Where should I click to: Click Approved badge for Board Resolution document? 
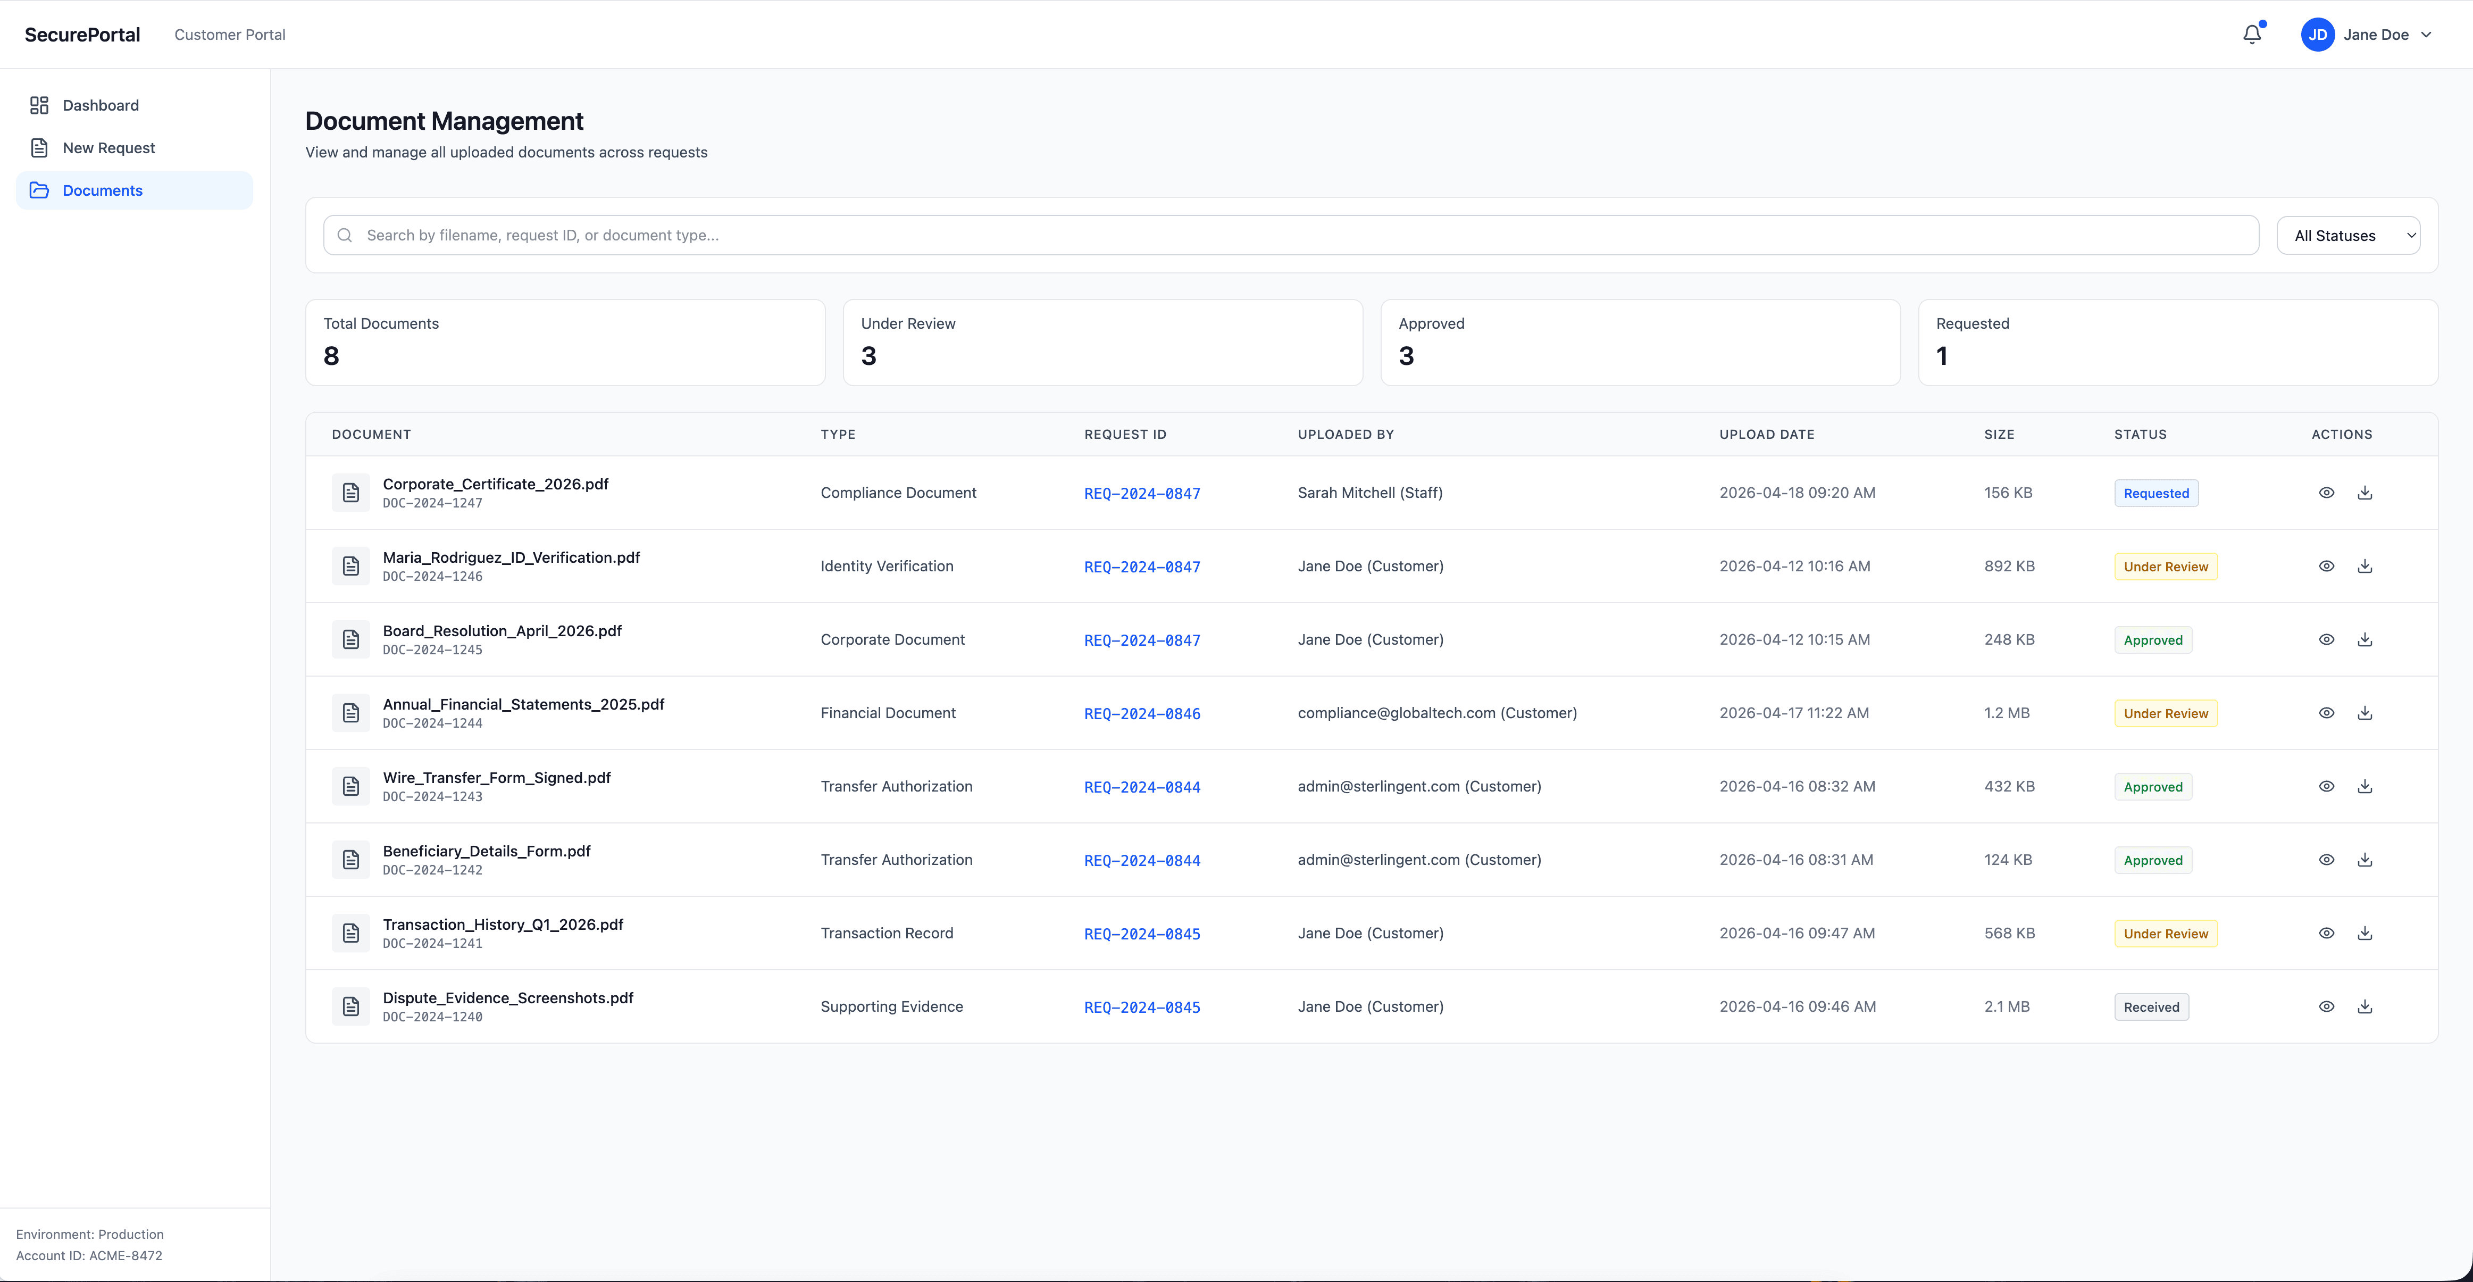pyautogui.click(x=2152, y=640)
